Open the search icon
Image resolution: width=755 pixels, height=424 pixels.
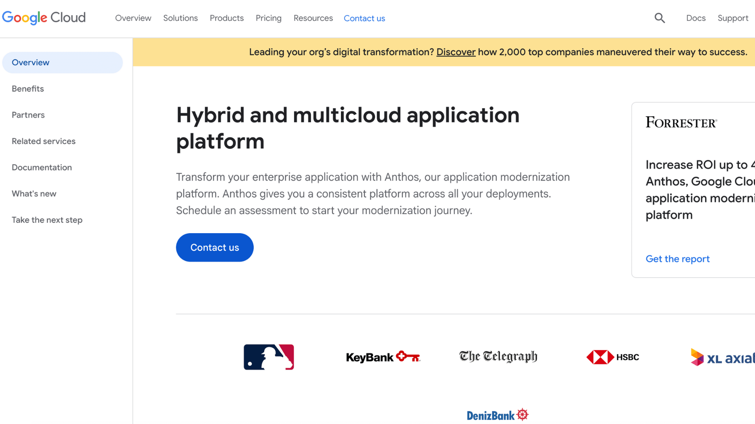[x=660, y=18]
